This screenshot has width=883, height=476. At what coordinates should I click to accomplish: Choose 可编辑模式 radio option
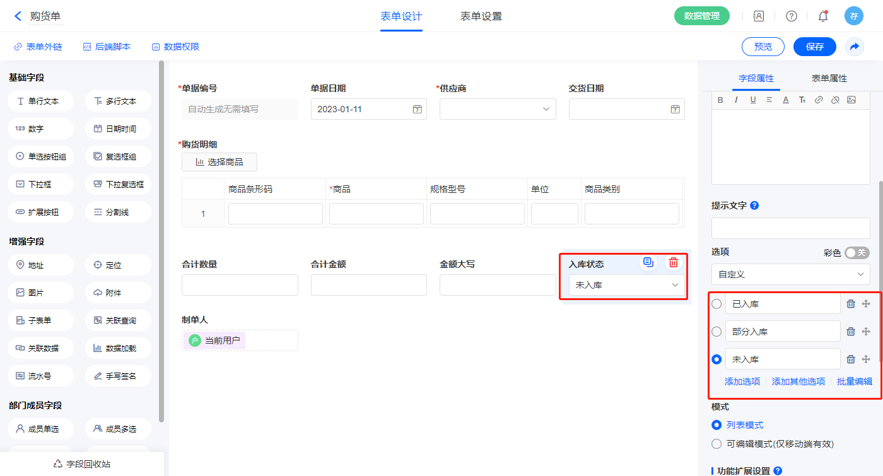tap(716, 444)
